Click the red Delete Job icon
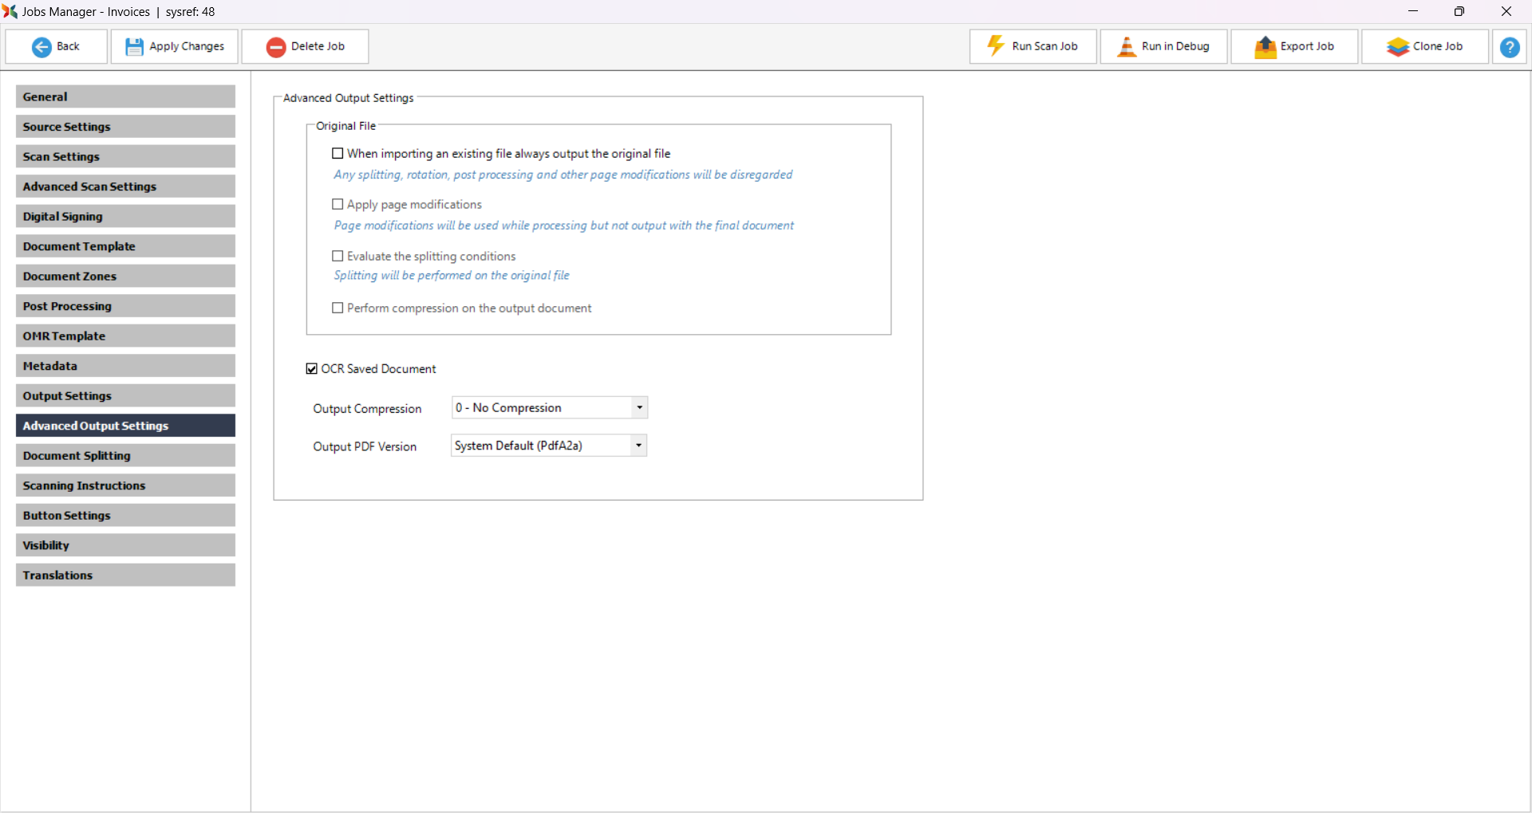This screenshot has height=813, width=1532. point(276,47)
